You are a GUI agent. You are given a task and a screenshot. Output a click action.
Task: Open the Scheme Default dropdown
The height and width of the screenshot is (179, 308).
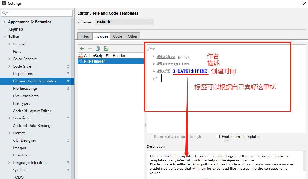[x=125, y=22]
